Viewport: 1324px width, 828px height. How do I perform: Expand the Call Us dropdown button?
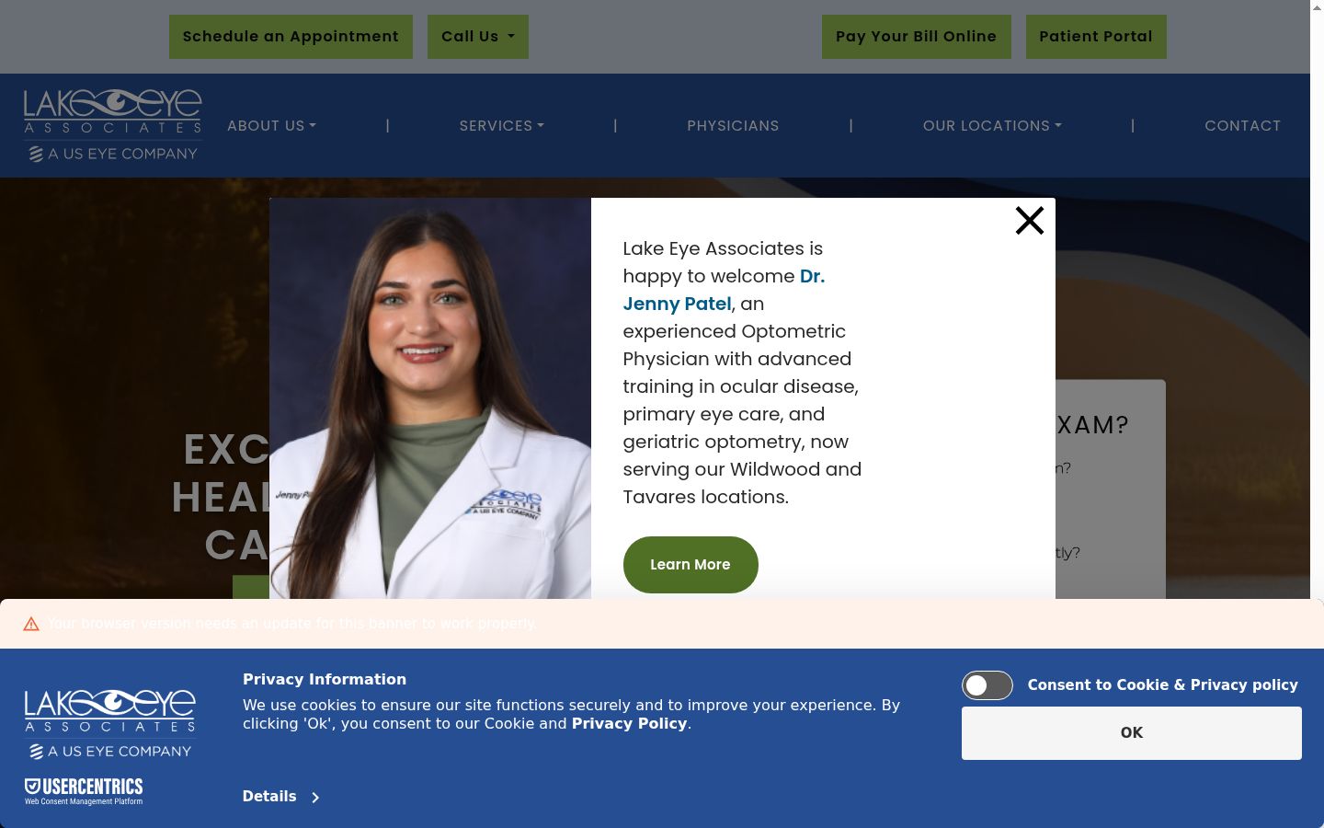[478, 37]
